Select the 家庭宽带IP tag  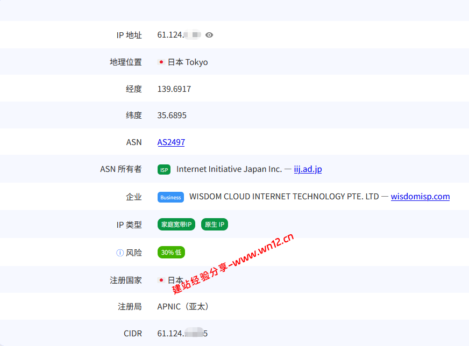[x=176, y=225]
